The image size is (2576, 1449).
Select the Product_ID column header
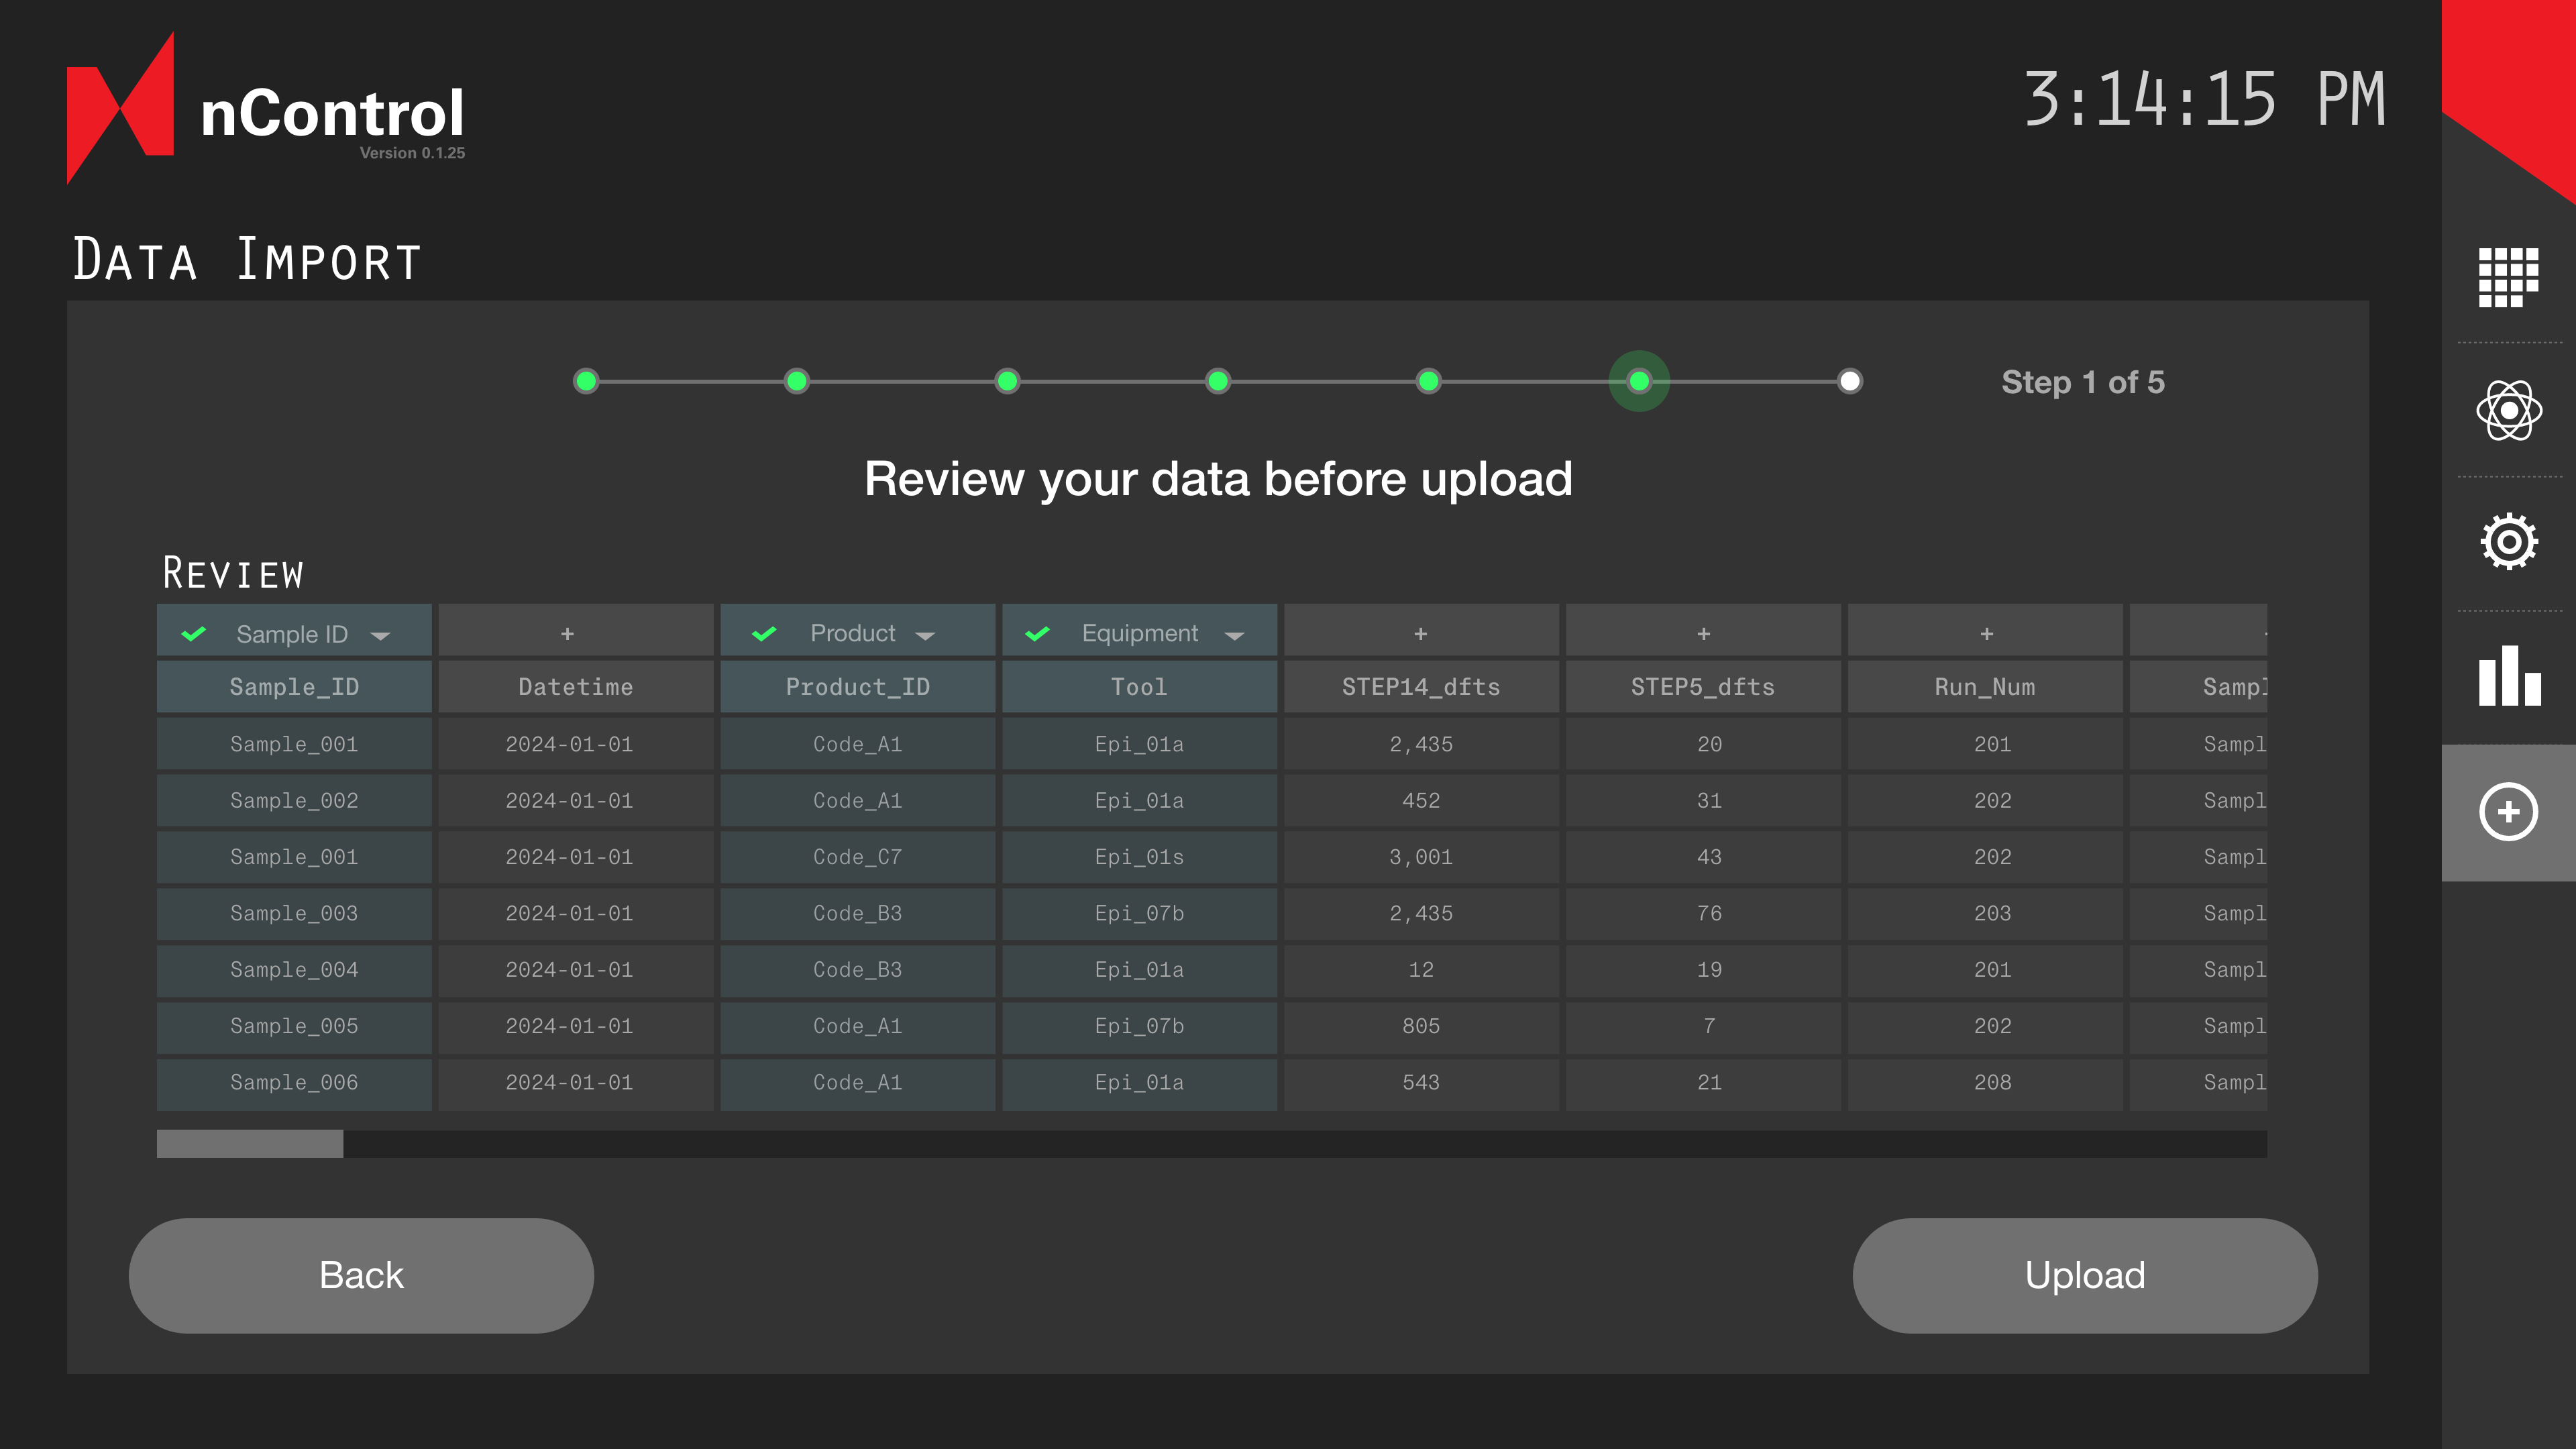click(x=857, y=687)
